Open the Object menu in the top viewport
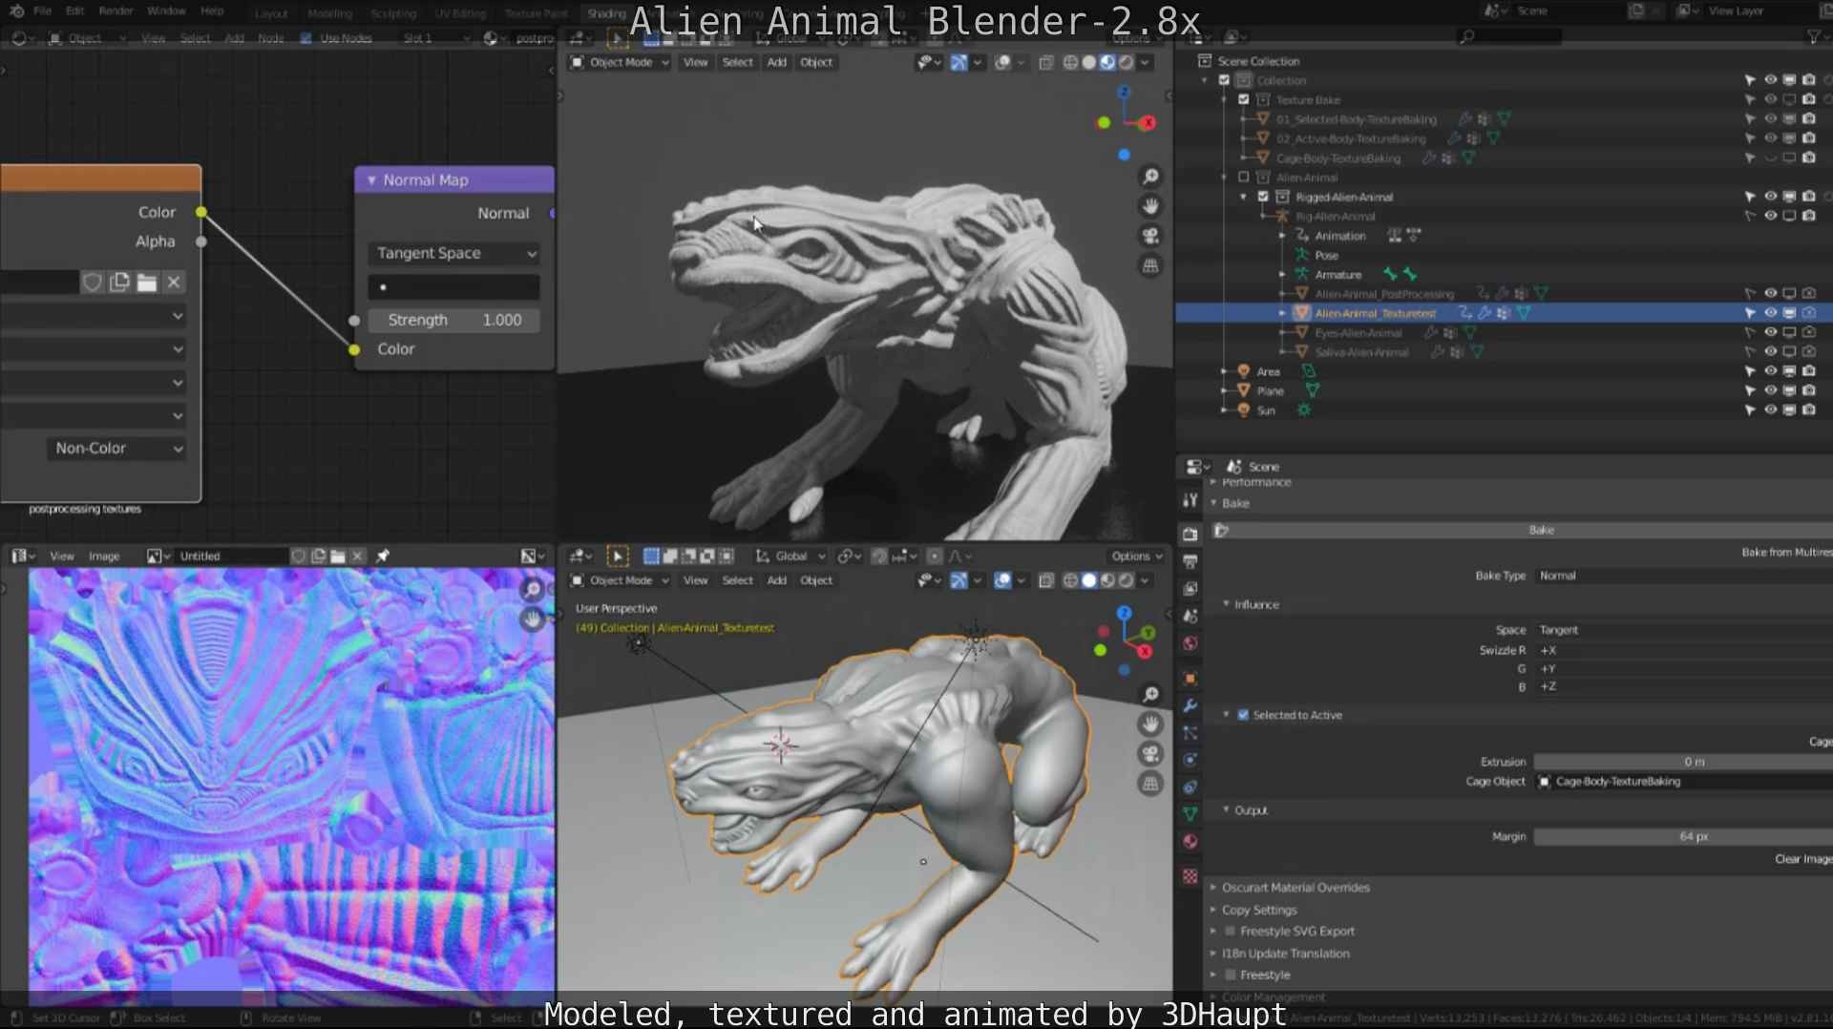The width and height of the screenshot is (1833, 1029). pyautogui.click(x=816, y=62)
